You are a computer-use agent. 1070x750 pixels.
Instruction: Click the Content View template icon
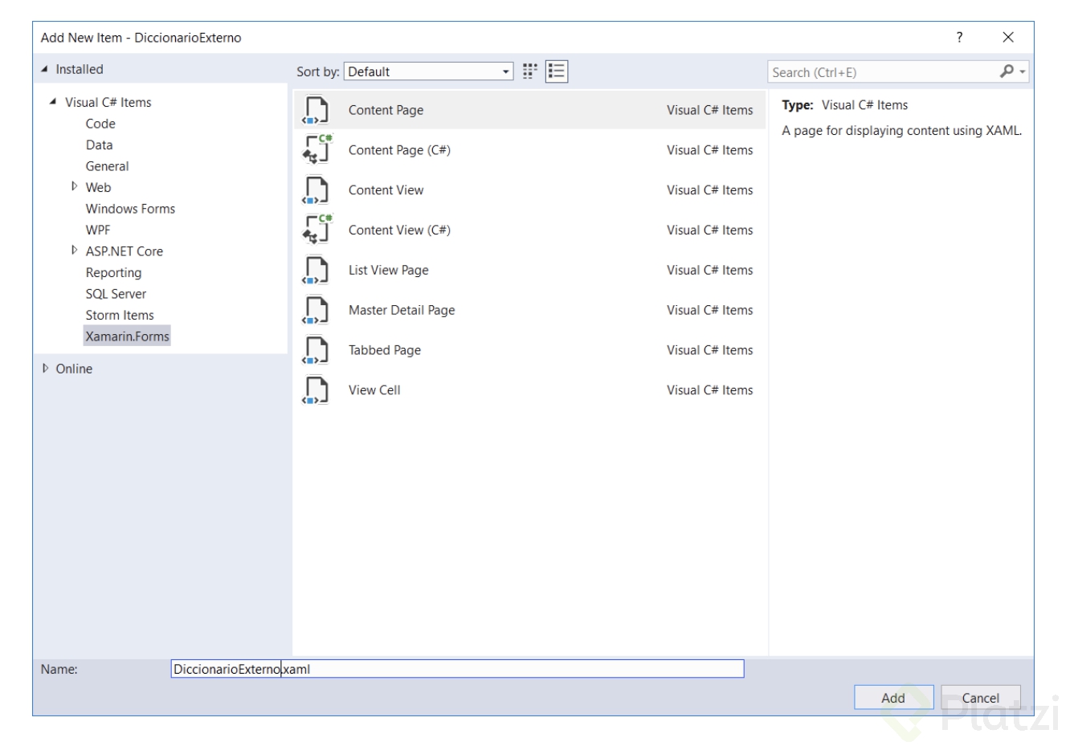pos(316,190)
